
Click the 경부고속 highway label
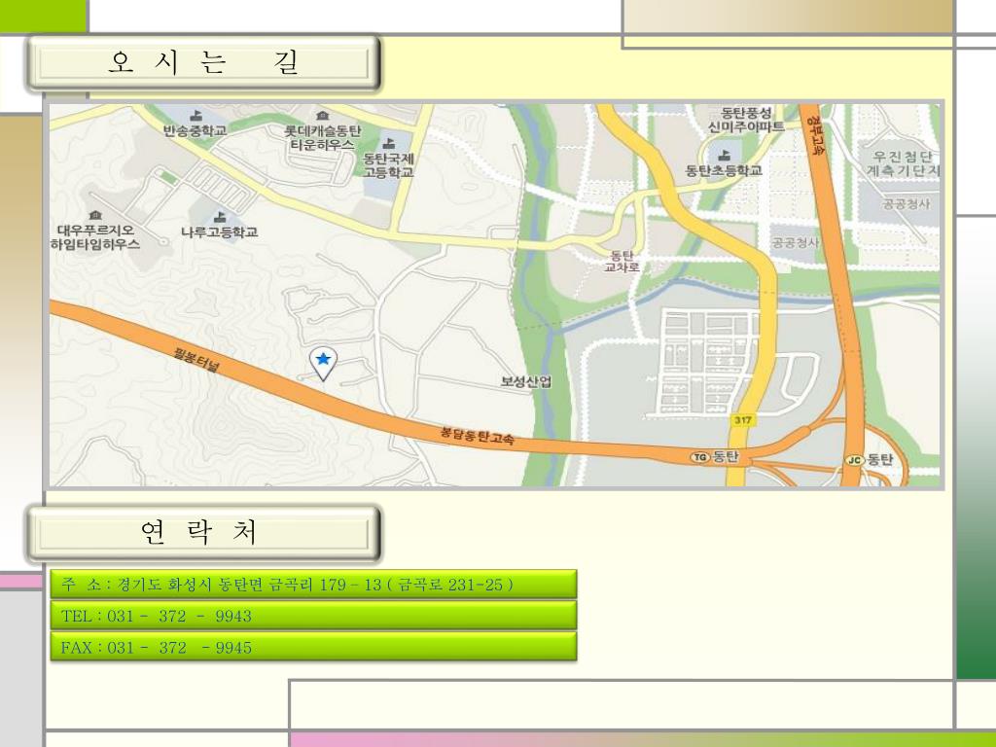(815, 134)
